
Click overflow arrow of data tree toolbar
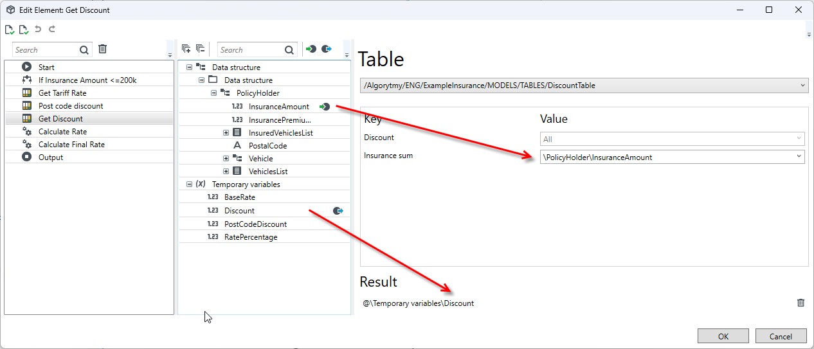pyautogui.click(x=347, y=55)
